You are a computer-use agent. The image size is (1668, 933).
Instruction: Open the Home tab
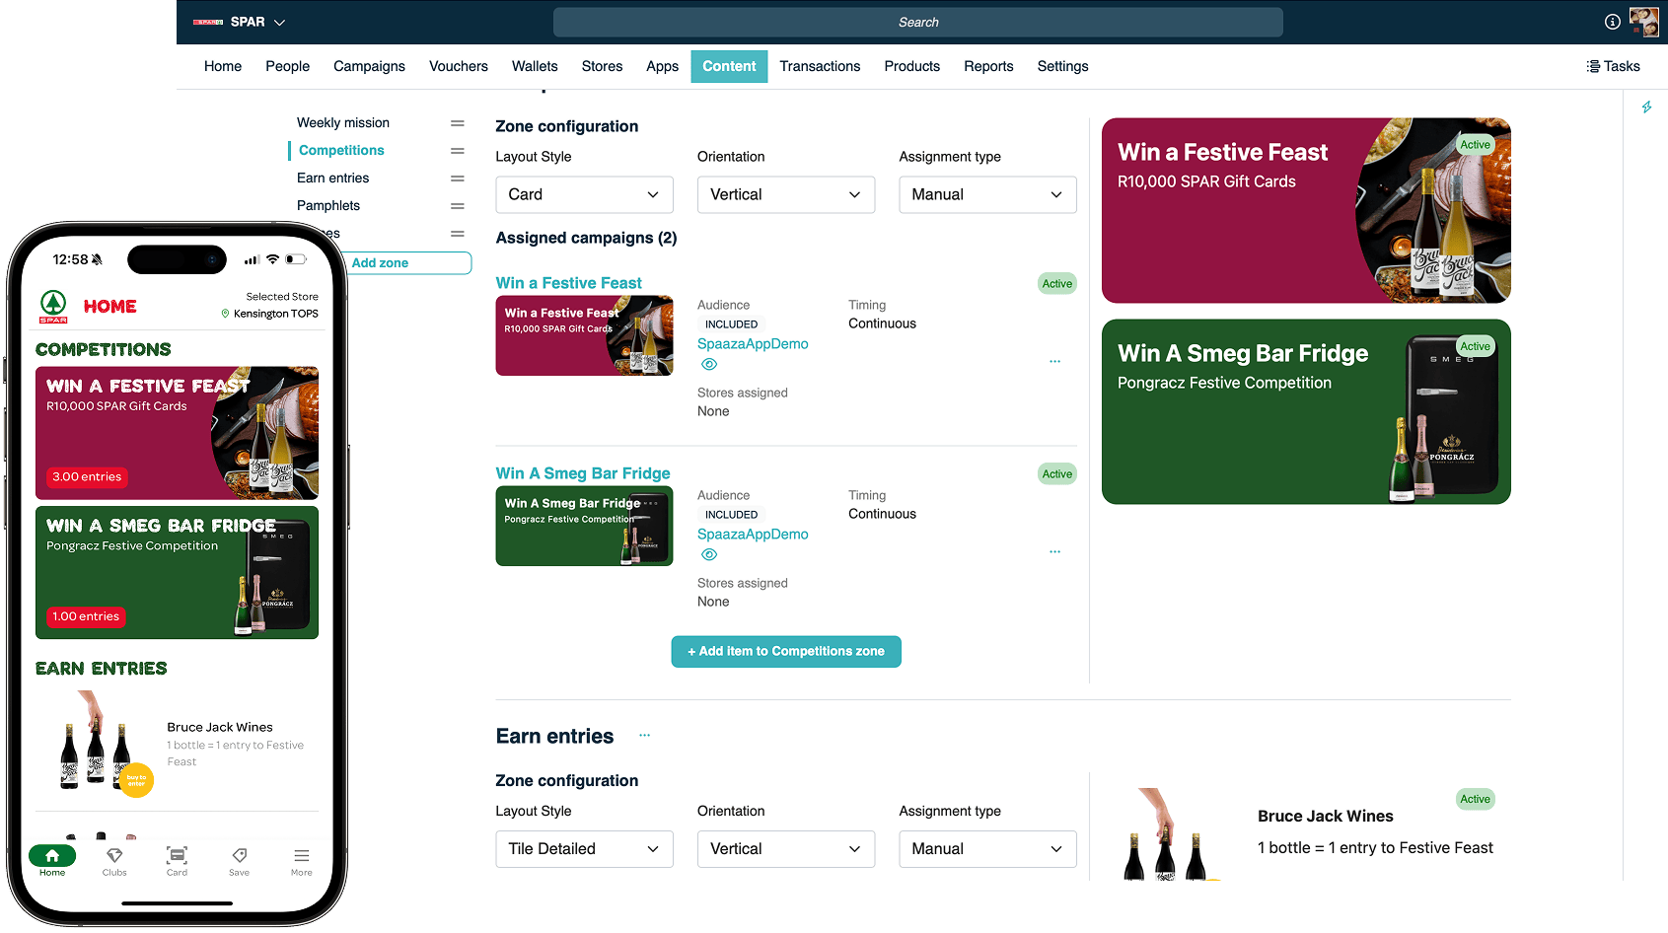pyautogui.click(x=223, y=66)
